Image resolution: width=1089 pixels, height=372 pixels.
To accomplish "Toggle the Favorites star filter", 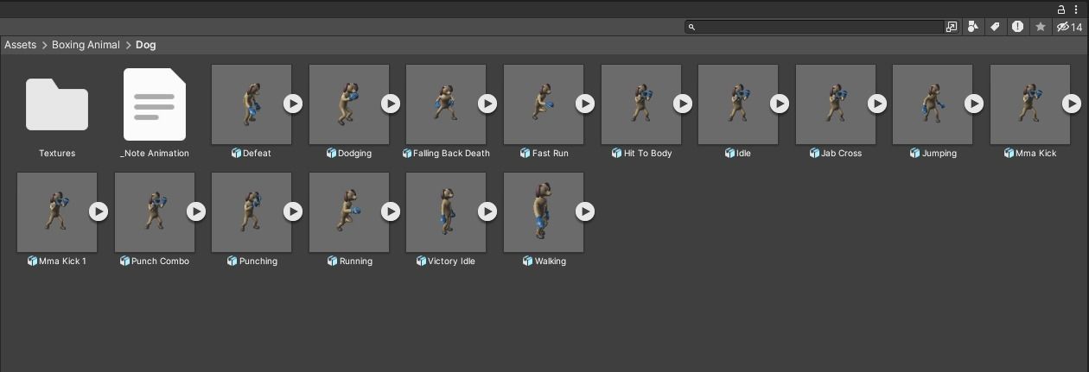I will click(1041, 27).
